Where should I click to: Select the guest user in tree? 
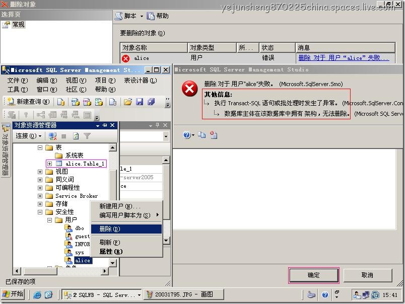[x=82, y=236]
